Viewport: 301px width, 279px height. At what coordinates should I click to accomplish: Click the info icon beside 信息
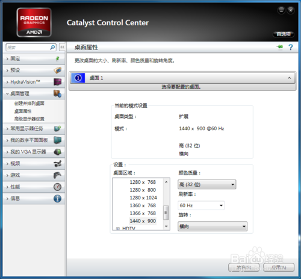coord(57,198)
